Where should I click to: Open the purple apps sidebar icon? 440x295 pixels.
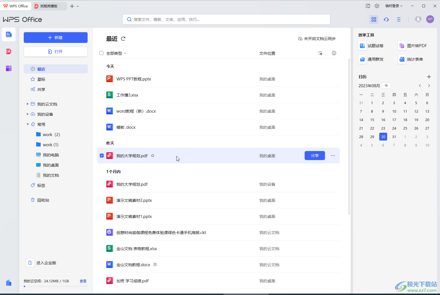tap(9, 68)
